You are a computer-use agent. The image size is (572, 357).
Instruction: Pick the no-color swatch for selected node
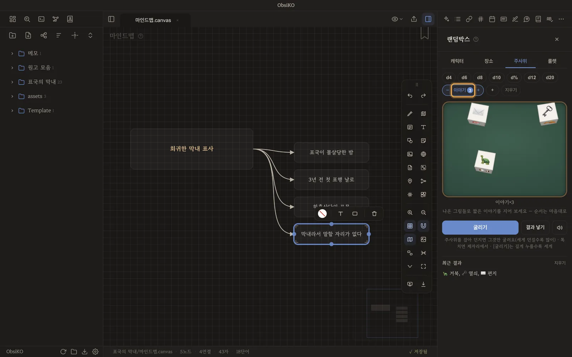coord(322,213)
